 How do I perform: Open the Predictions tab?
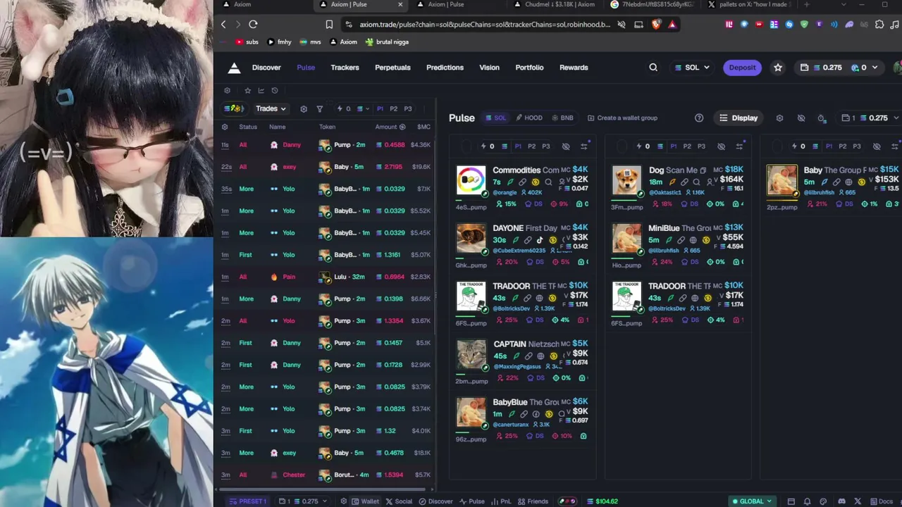pyautogui.click(x=445, y=68)
